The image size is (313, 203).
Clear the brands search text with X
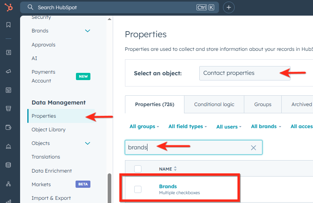(253, 148)
